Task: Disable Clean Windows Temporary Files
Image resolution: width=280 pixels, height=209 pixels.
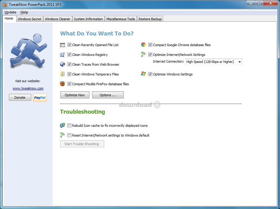Action: [x=69, y=74]
